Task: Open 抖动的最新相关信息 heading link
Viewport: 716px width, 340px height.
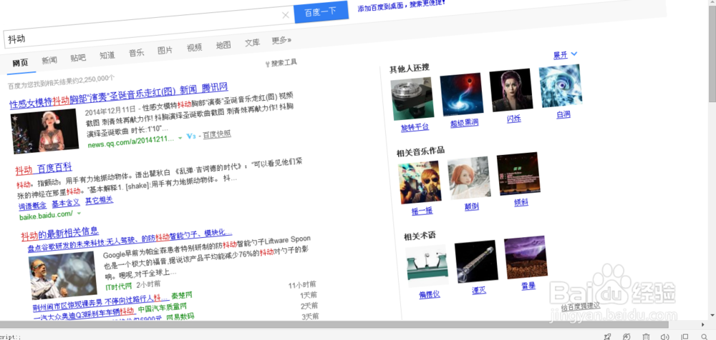Action: pyautogui.click(x=60, y=234)
